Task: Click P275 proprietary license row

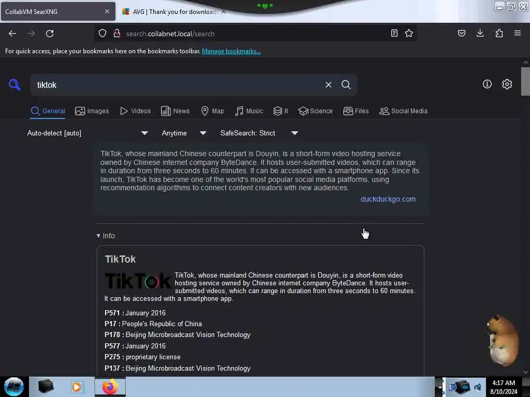Action: click(142, 357)
